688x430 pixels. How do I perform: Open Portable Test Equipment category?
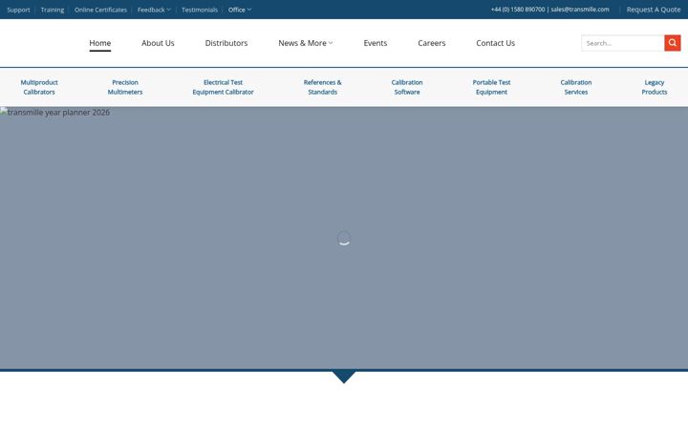click(x=491, y=87)
